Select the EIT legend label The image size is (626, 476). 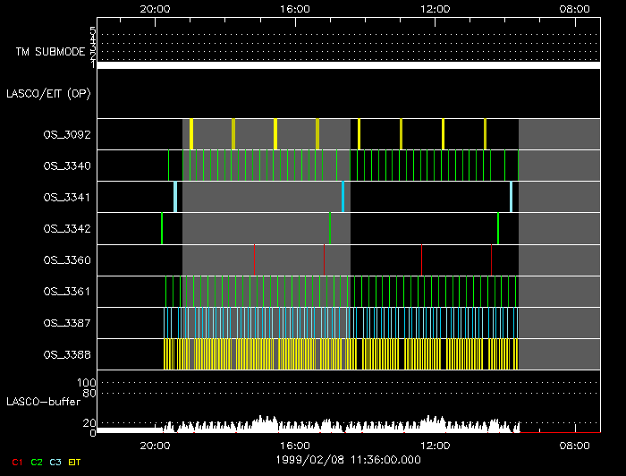pos(75,461)
